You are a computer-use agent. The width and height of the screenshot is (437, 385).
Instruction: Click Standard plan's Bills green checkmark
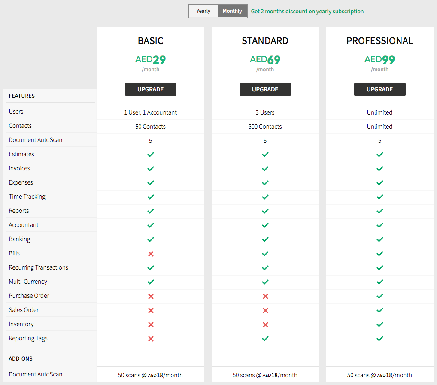coord(265,254)
